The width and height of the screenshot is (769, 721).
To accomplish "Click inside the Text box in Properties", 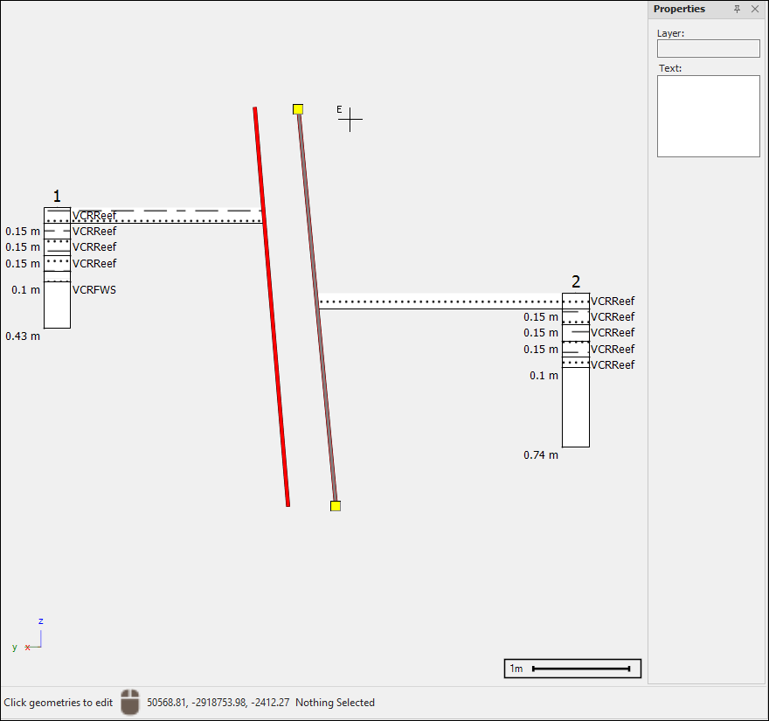I will coord(708,116).
